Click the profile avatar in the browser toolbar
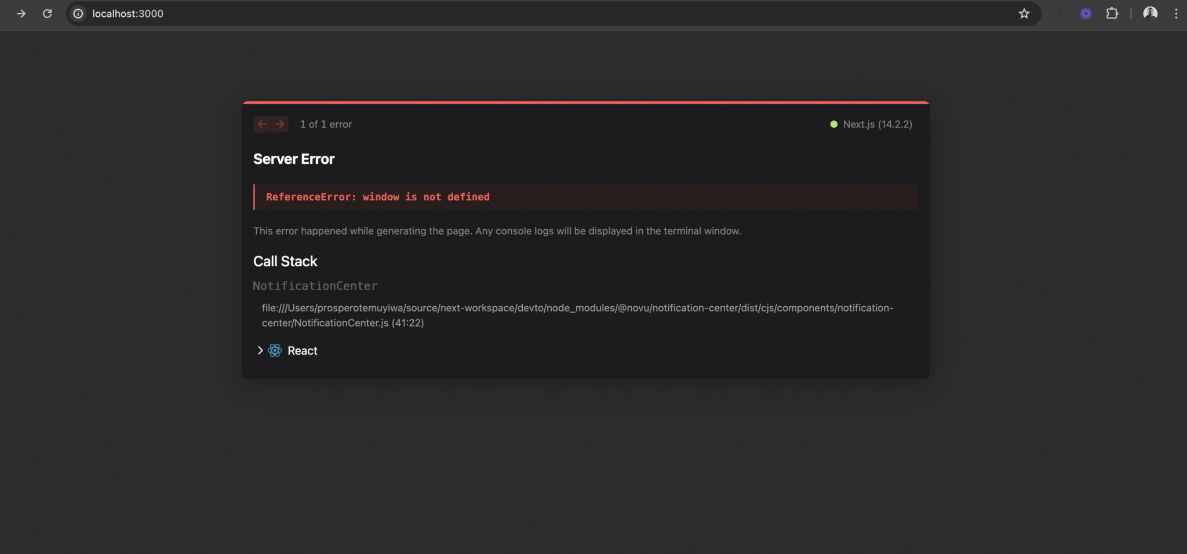Viewport: 1187px width, 554px height. [1150, 13]
